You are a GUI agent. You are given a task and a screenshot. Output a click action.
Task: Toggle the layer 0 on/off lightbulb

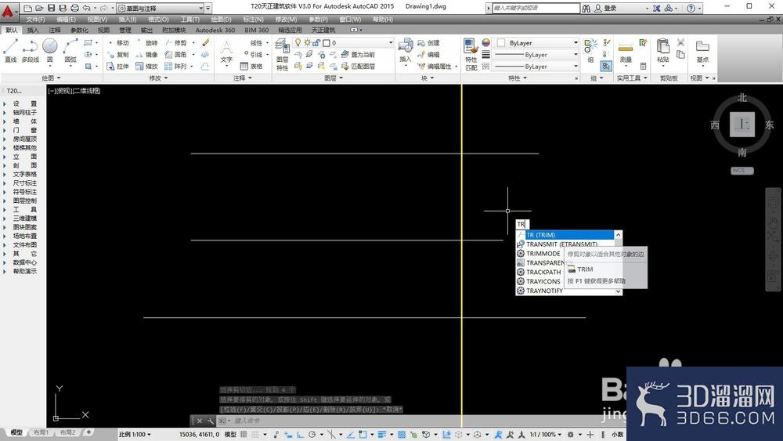(x=298, y=43)
